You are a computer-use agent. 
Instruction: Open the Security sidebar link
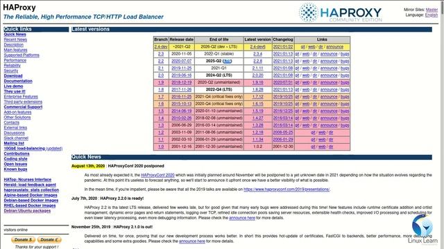pos(11,71)
